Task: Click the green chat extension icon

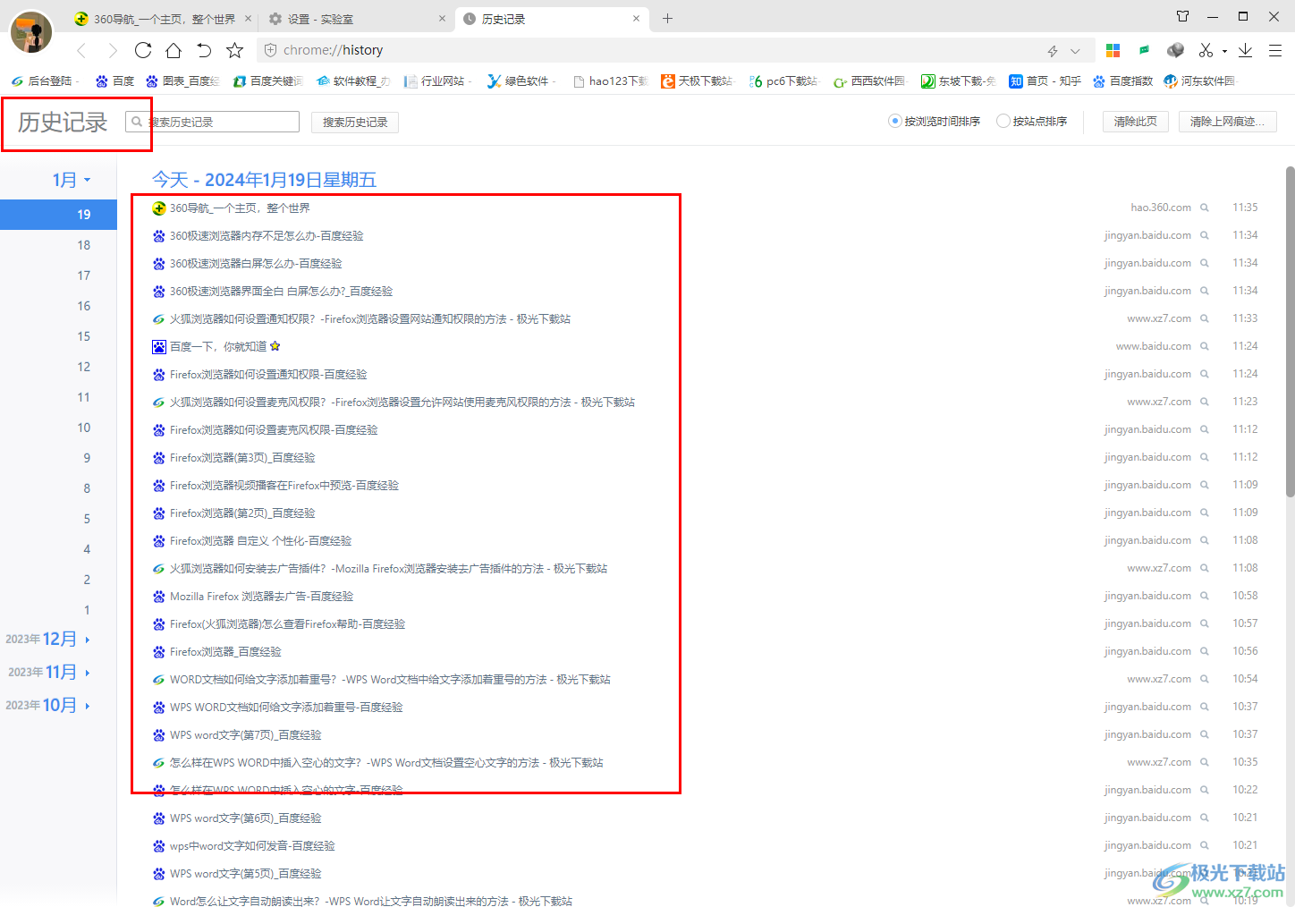Action: (x=1145, y=50)
